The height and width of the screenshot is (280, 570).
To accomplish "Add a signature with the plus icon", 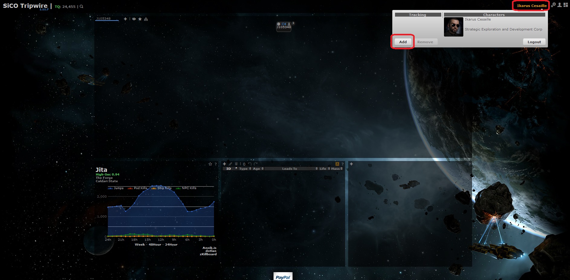I will (x=224, y=164).
